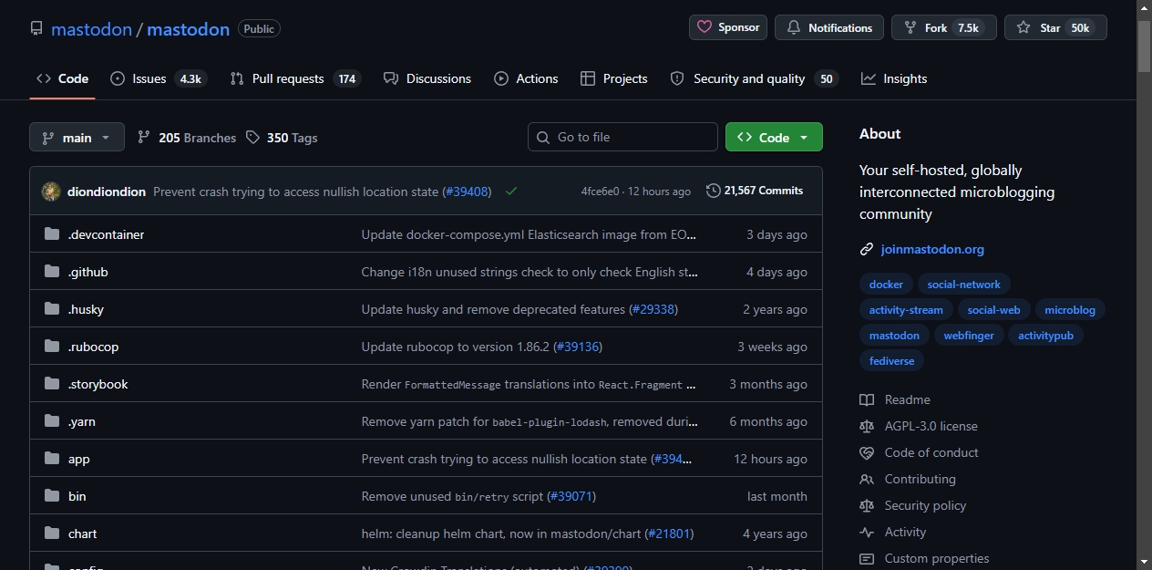This screenshot has height=570, width=1152.
Task: Click diondiondion's avatar thumbnail
Action: [x=51, y=192]
